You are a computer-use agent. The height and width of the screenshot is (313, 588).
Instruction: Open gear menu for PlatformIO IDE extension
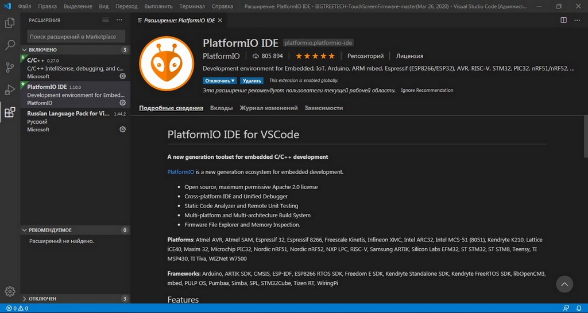click(x=122, y=103)
